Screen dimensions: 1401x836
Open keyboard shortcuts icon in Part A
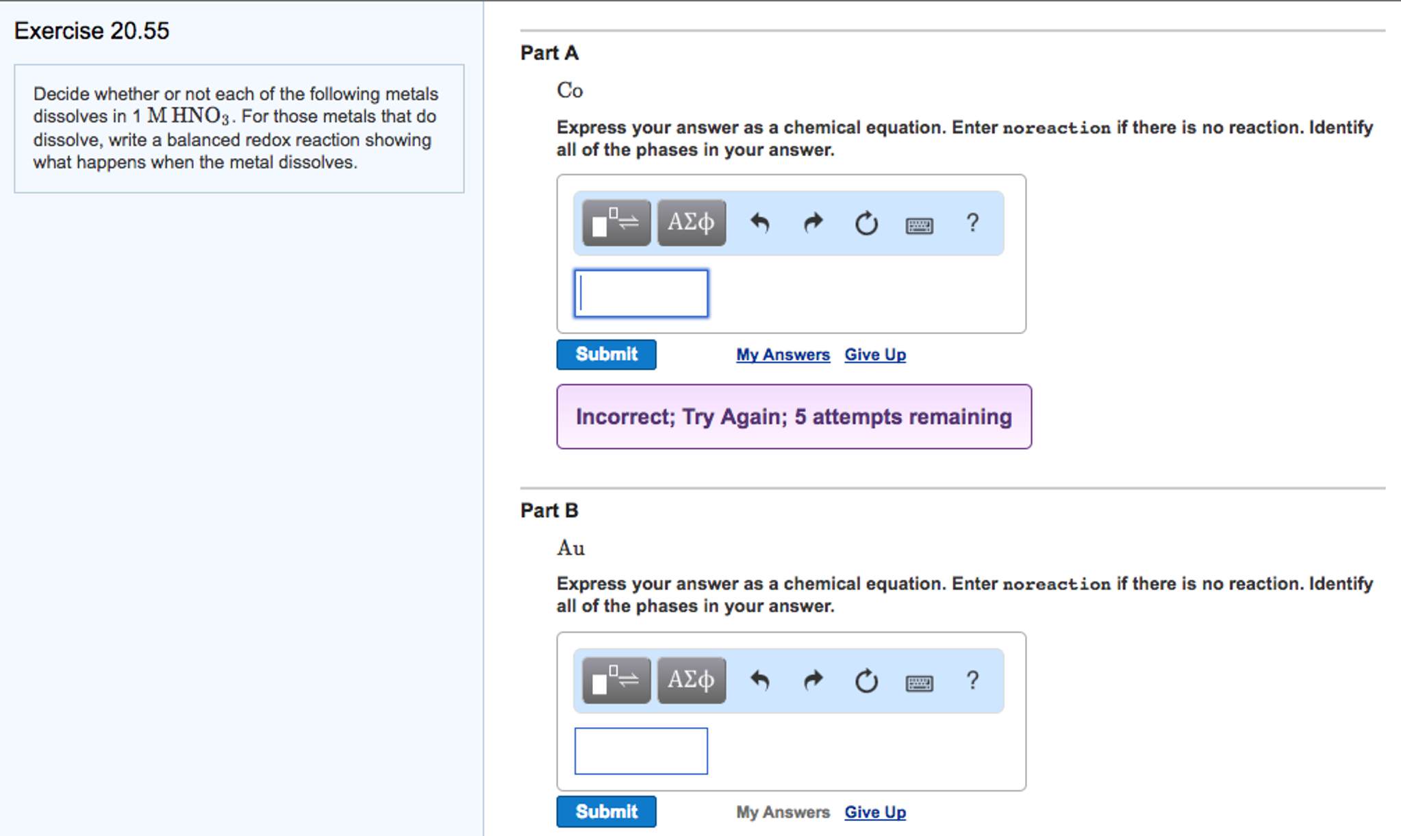coord(919,225)
